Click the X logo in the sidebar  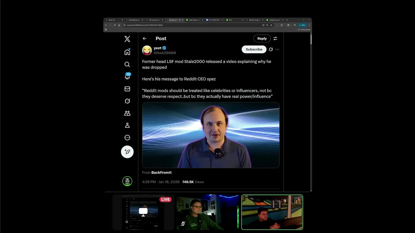[127, 39]
